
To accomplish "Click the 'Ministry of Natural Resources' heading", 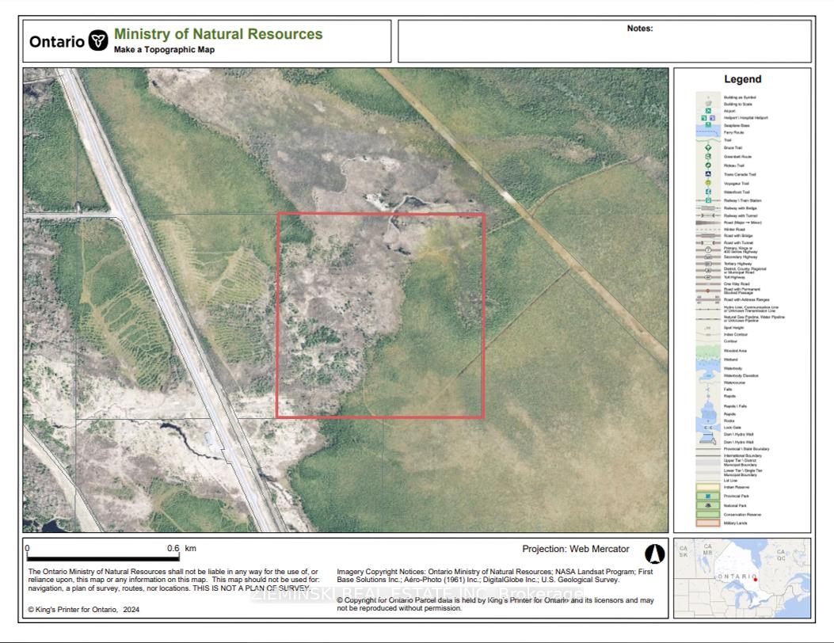I will point(218,34).
